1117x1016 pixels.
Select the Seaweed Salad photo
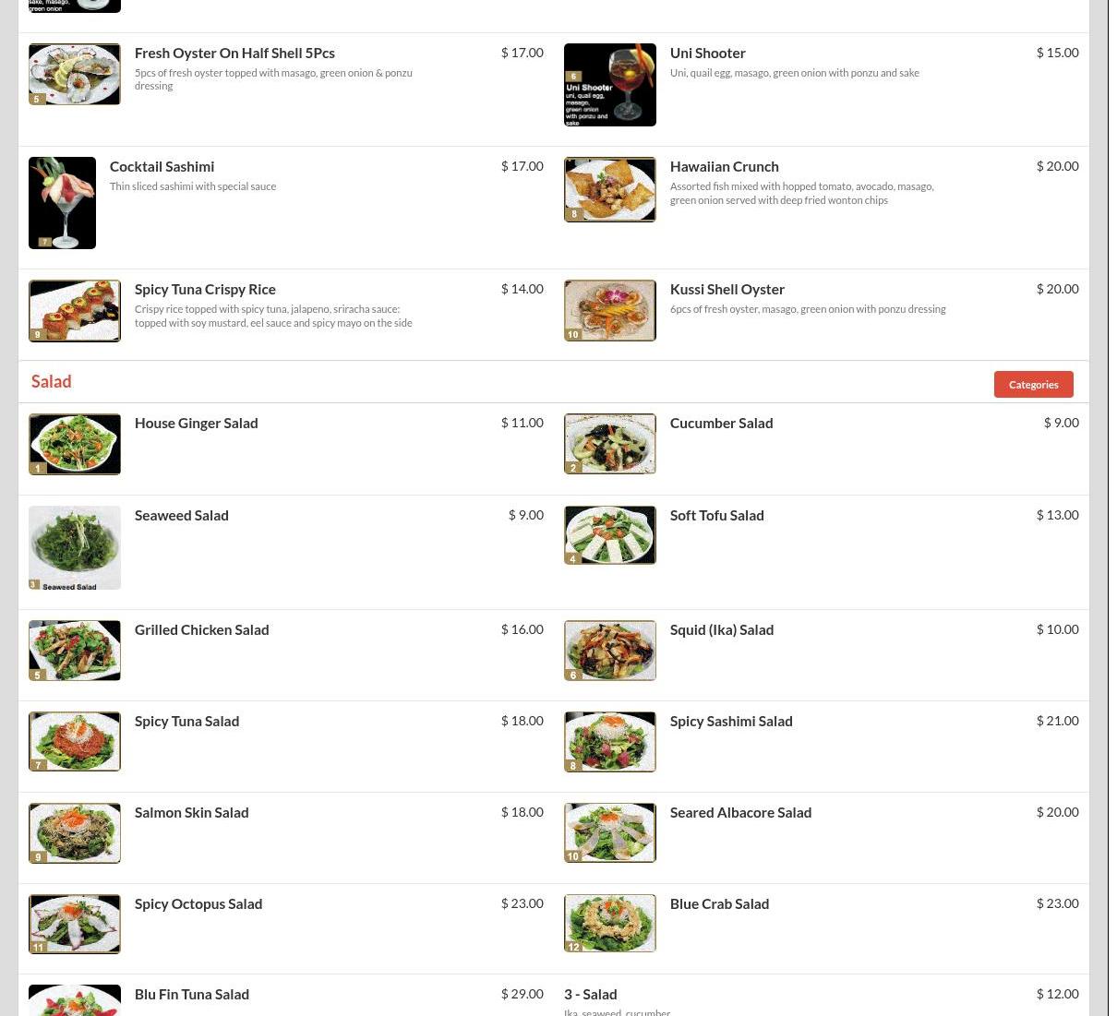pyautogui.click(x=75, y=548)
